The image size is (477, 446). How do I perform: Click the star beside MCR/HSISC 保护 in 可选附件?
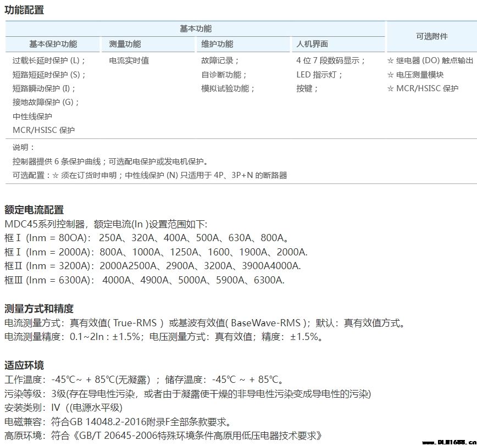pyautogui.click(x=391, y=88)
